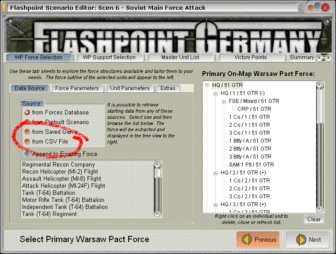Clear the Warsaw Pact force tree

pos(314,219)
